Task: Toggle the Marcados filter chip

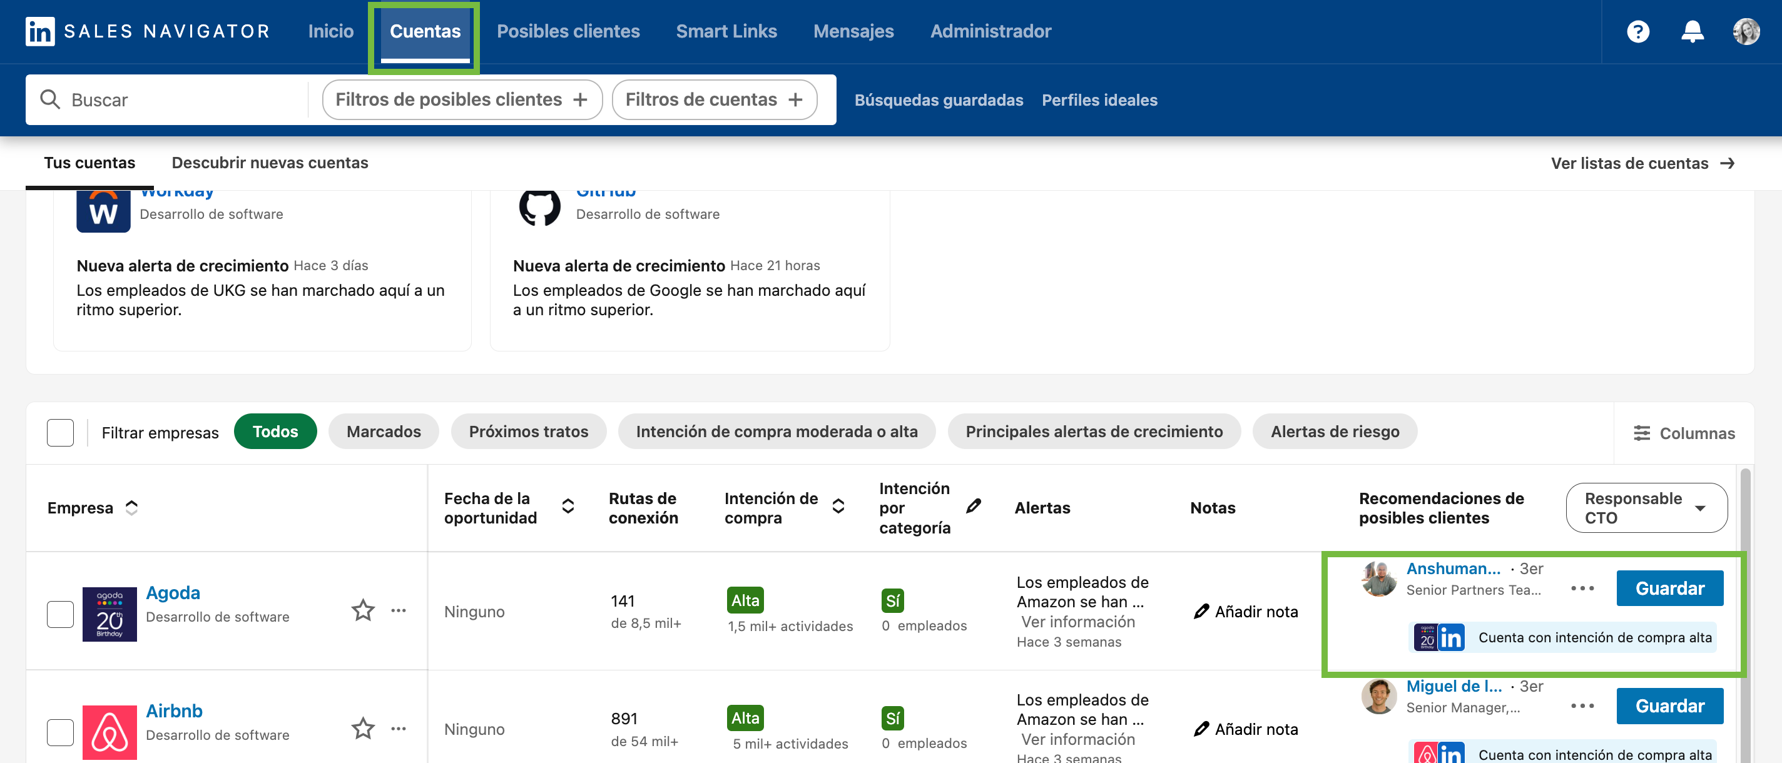Action: point(383,432)
